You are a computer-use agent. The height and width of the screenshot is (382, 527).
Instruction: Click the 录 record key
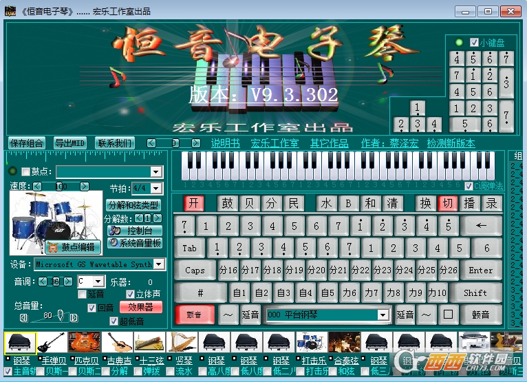(491, 203)
